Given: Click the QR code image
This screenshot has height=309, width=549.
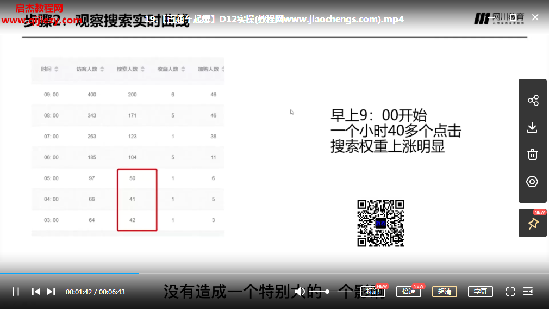Looking at the screenshot, I should click(x=380, y=224).
